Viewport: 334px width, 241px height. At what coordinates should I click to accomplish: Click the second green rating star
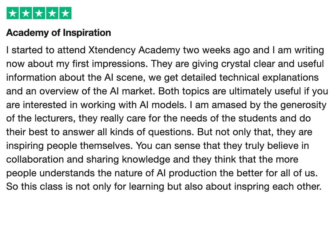click(26, 13)
